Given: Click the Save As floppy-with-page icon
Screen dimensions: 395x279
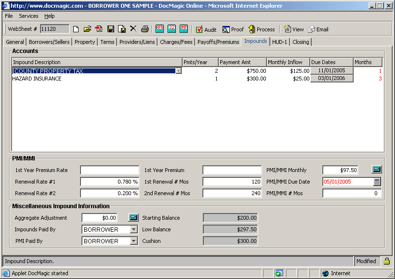Looking at the screenshot, I should 122,29.
